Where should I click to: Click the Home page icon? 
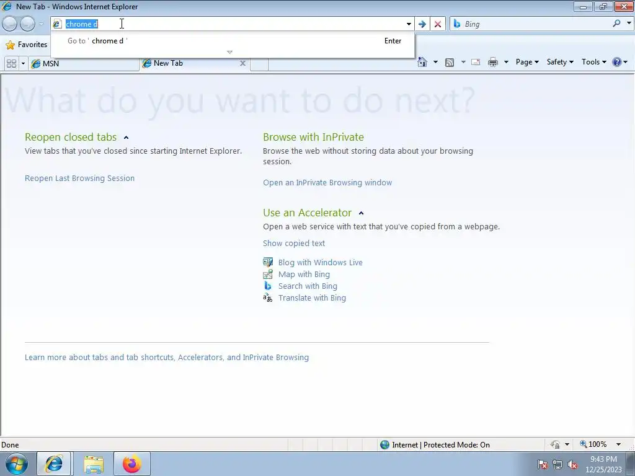click(x=422, y=62)
